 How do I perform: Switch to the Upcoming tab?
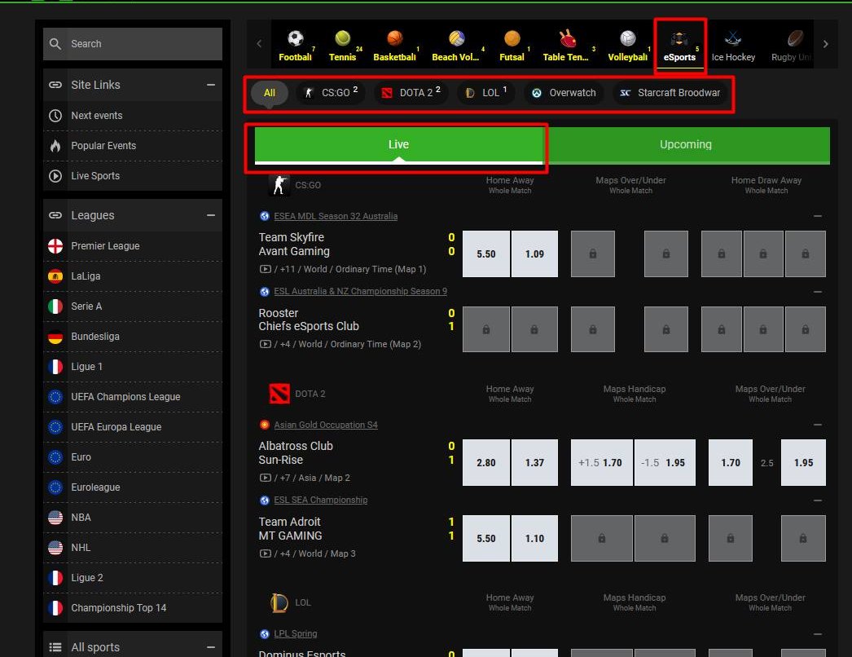click(686, 144)
